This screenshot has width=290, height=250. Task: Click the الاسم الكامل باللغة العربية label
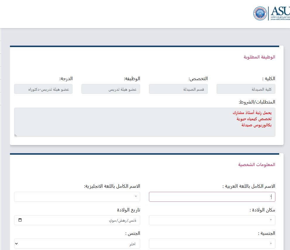[x=249, y=186]
